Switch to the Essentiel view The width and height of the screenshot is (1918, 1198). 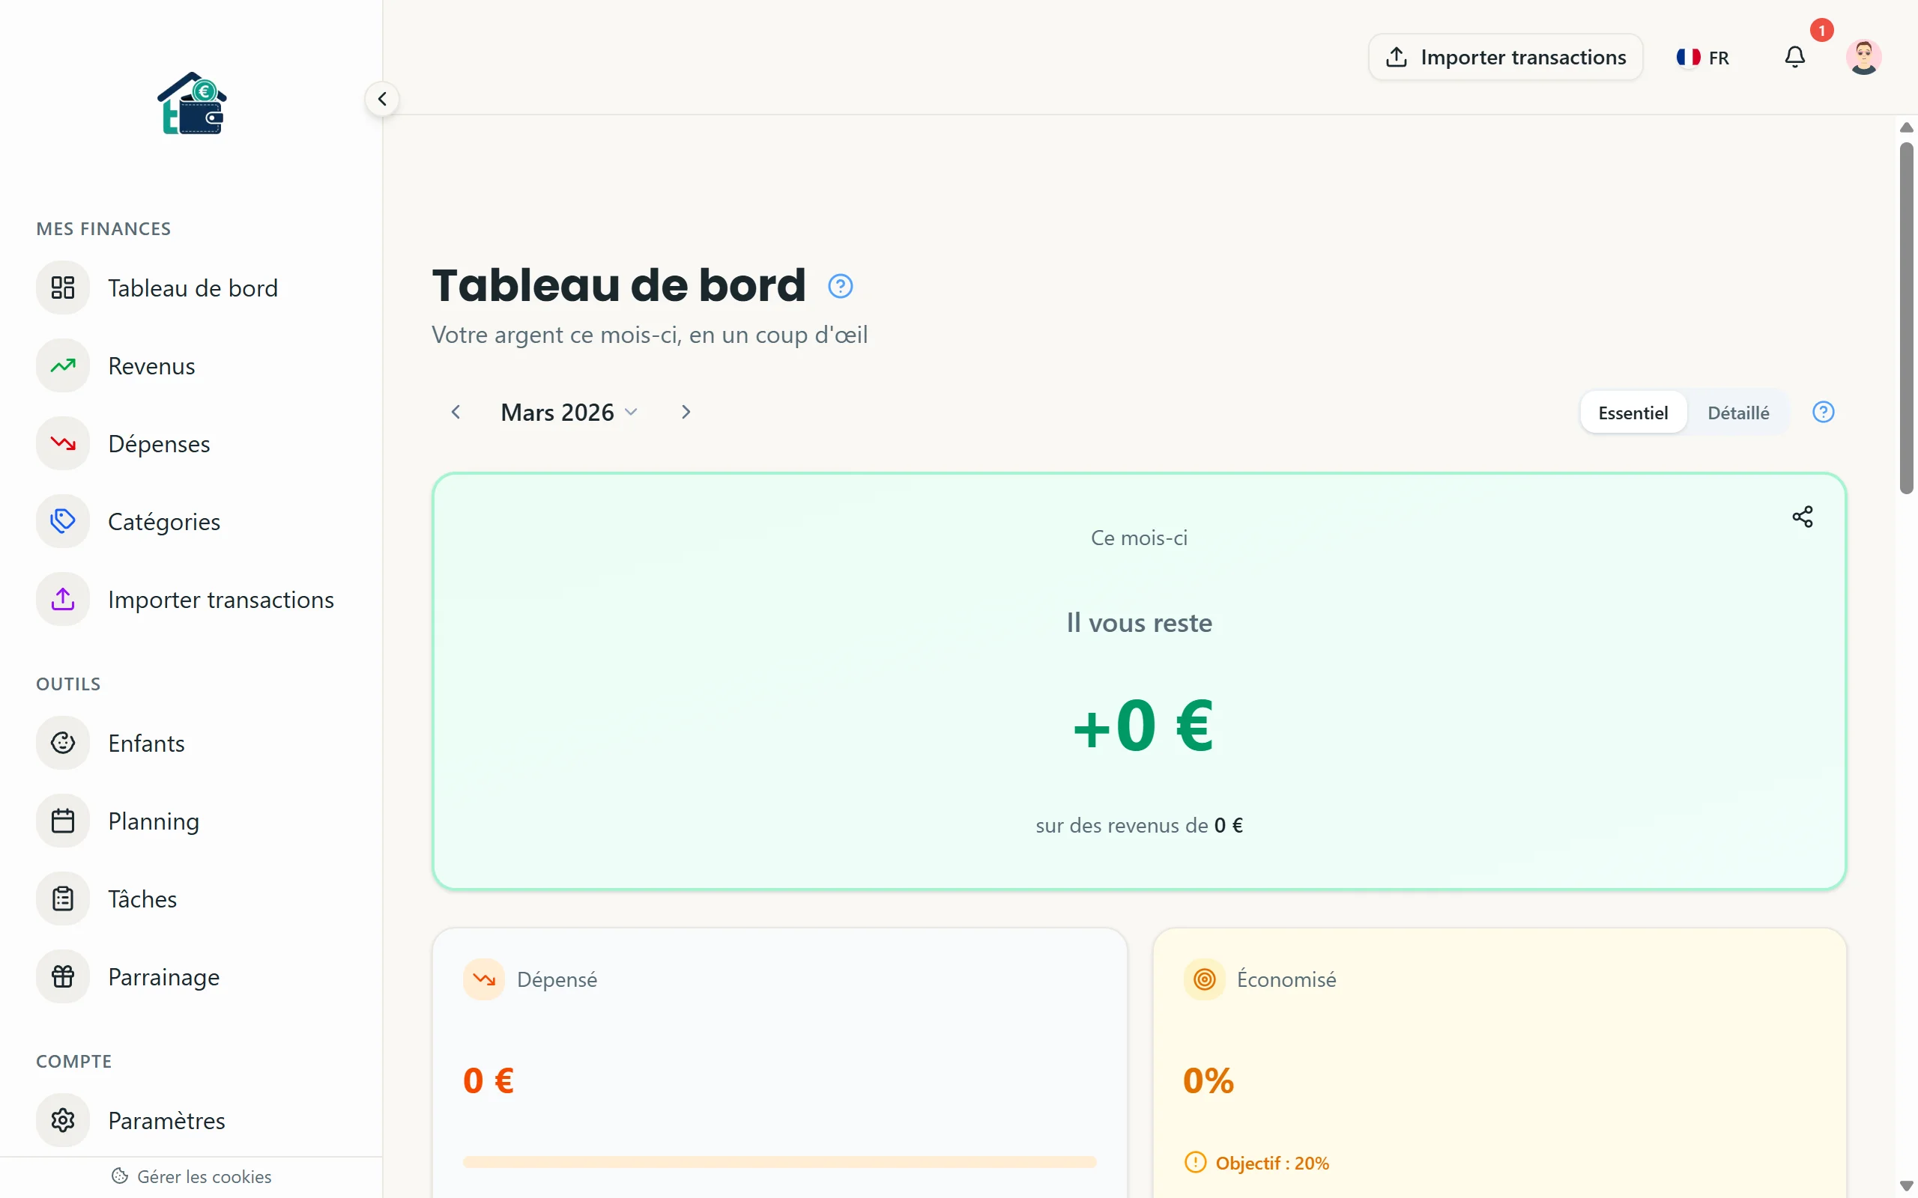pyautogui.click(x=1633, y=413)
